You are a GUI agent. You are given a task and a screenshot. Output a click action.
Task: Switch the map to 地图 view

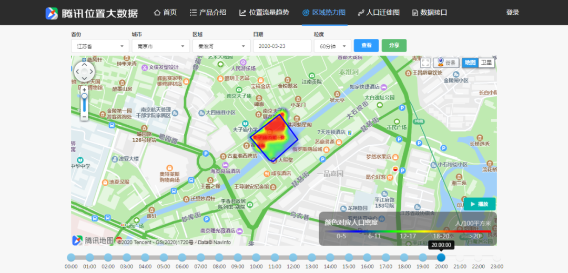pos(470,63)
